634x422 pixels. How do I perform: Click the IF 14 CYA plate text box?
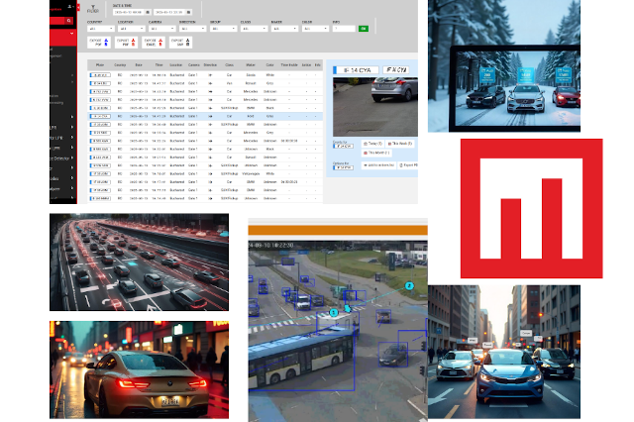pyautogui.click(x=356, y=70)
